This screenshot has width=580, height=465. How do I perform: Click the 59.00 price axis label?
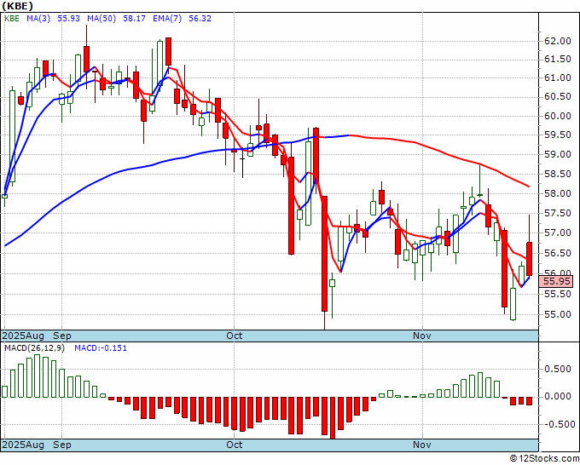pyautogui.click(x=558, y=154)
